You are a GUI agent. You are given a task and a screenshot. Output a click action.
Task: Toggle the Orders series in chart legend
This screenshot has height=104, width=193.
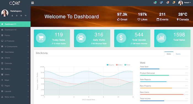[x=119, y=65]
